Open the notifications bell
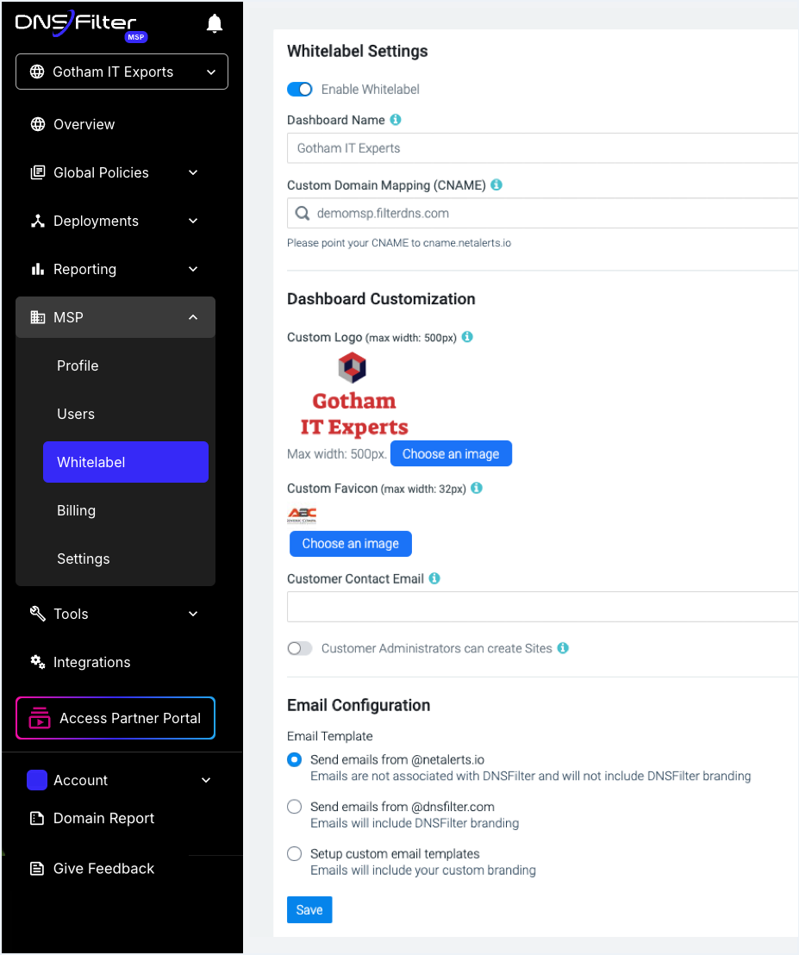 point(215,24)
